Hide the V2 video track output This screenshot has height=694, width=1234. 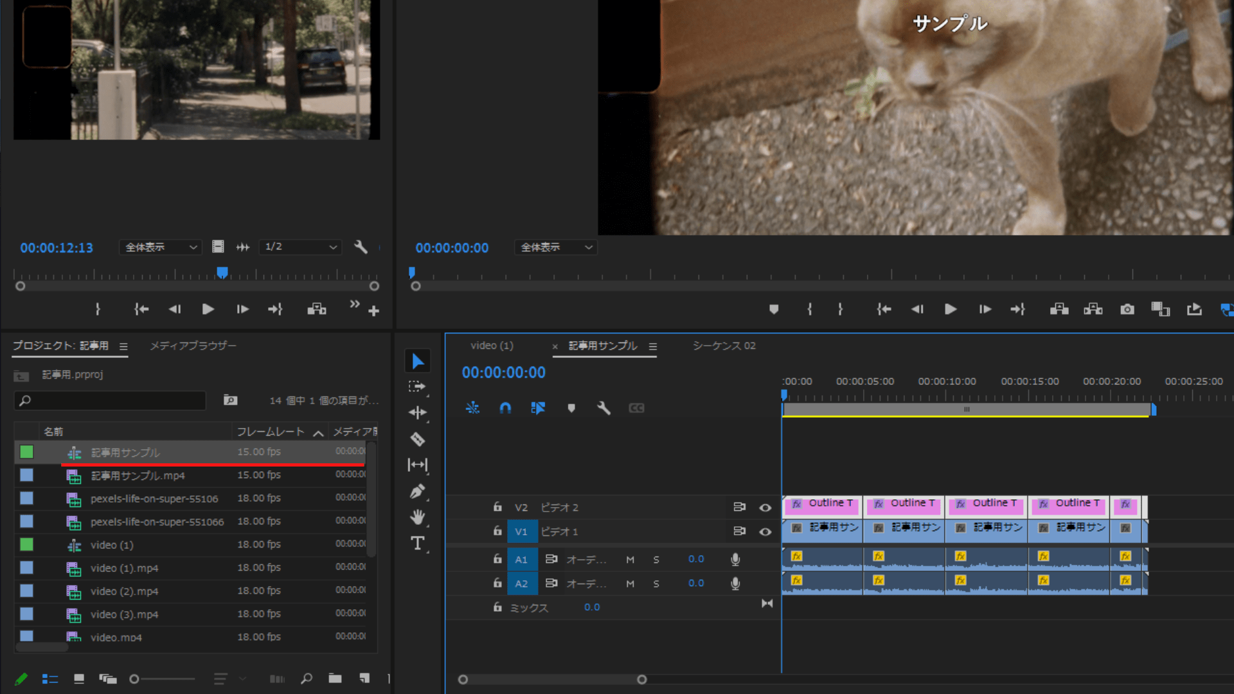pyautogui.click(x=765, y=508)
